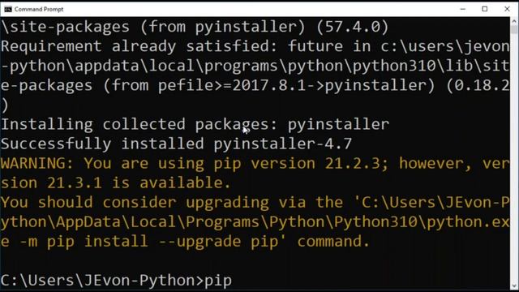The image size is (519, 292).
Task: Click the Command Prompt system menu icon
Action: 8,9
